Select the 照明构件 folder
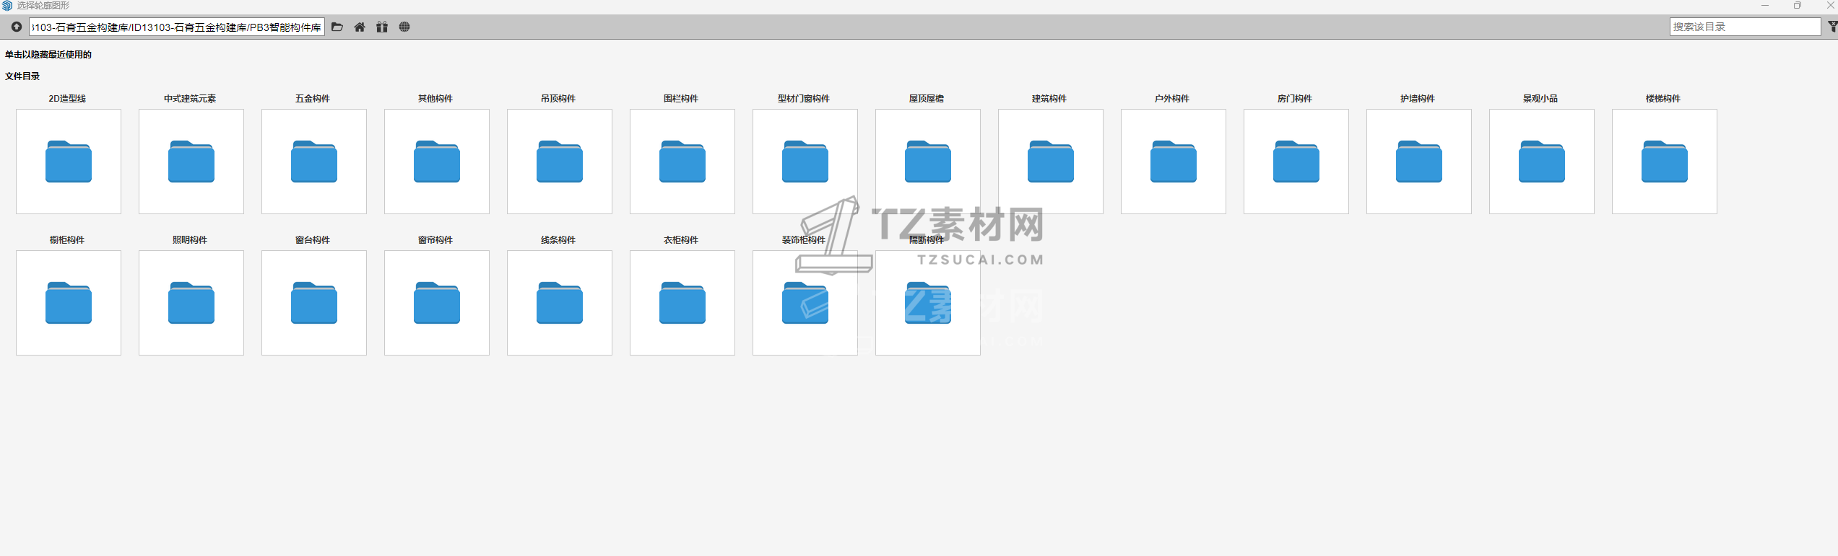This screenshot has width=1838, height=556. [x=191, y=303]
